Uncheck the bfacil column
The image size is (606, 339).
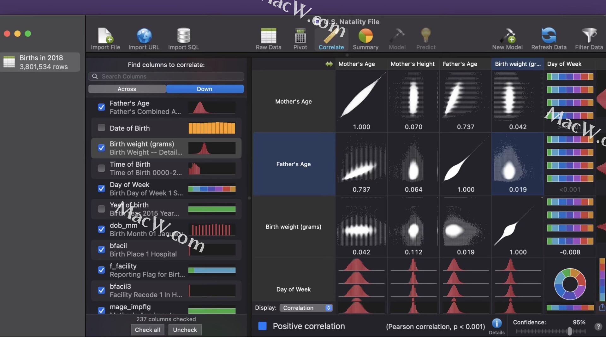click(101, 250)
